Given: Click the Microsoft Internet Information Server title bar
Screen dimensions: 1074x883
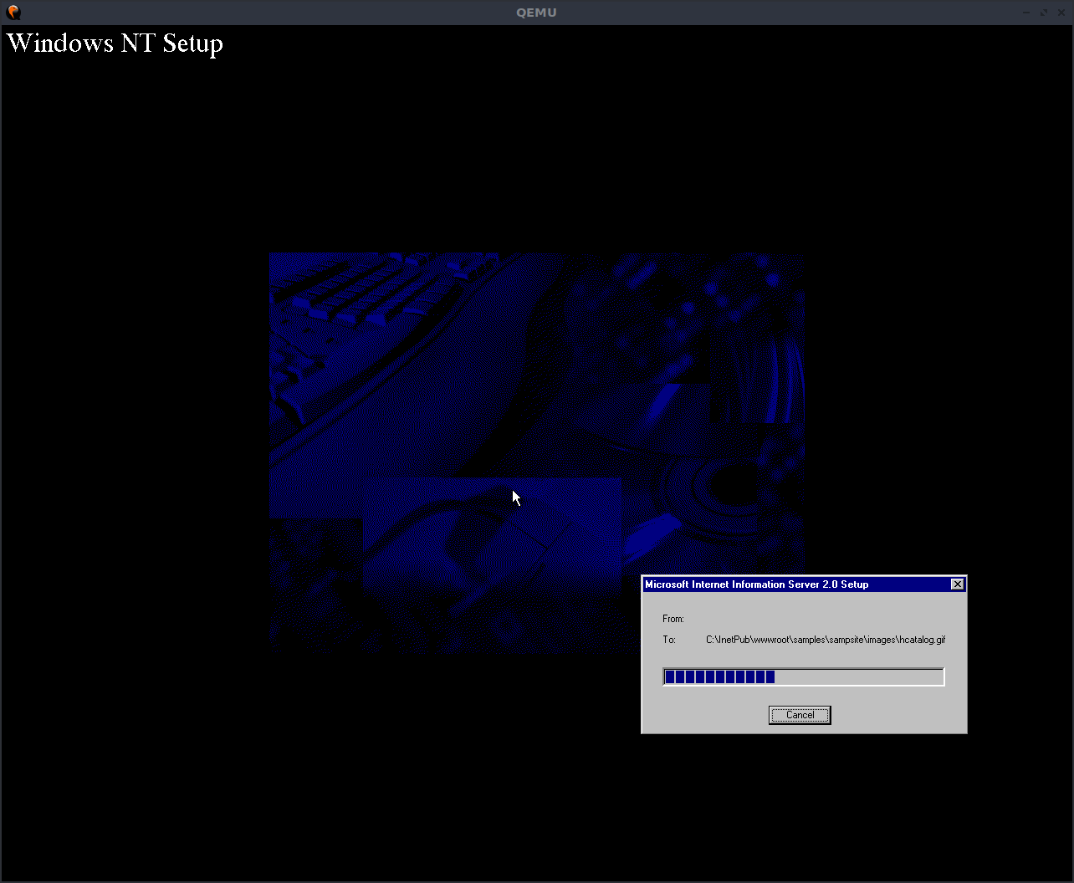Looking at the screenshot, I should pos(804,584).
